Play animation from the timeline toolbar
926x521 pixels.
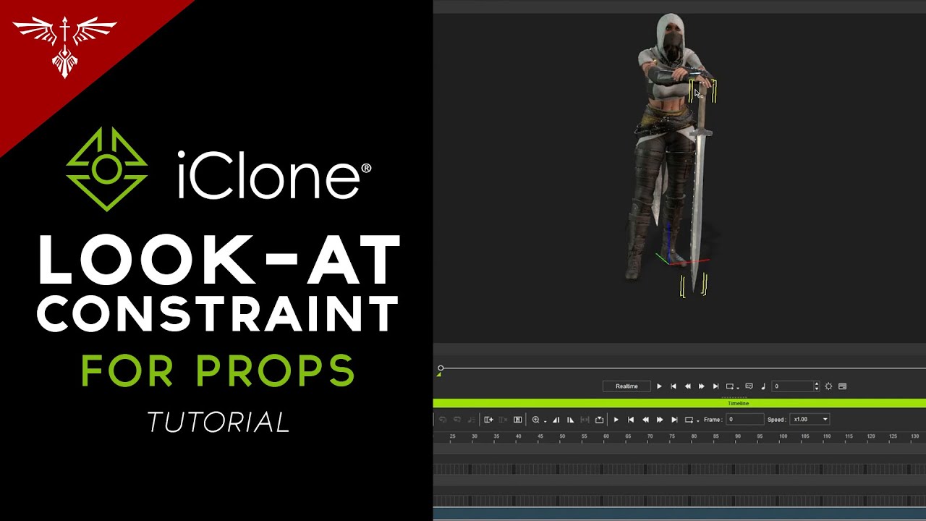point(616,420)
